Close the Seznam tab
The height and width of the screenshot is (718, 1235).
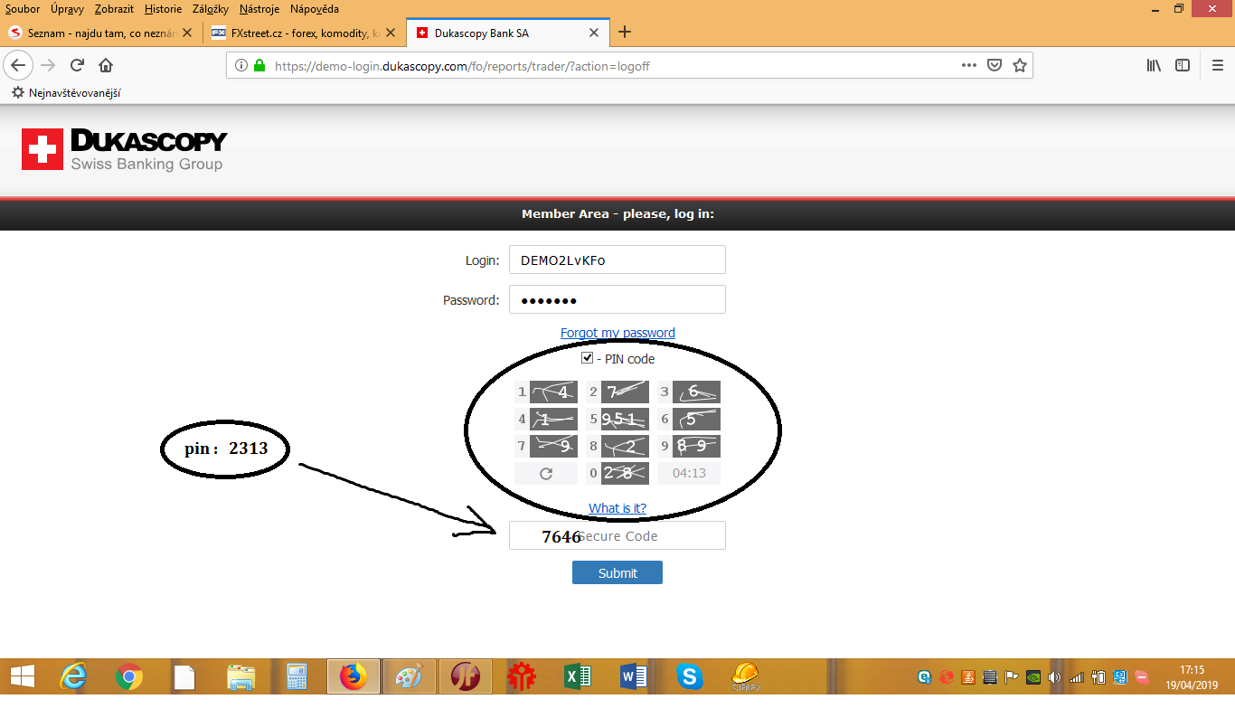coord(187,33)
